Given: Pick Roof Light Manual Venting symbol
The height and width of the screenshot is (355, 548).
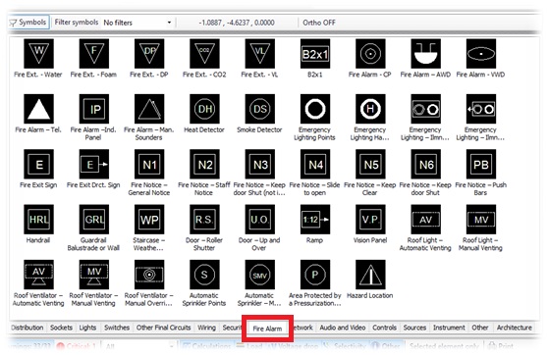Looking at the screenshot, I should click(481, 219).
